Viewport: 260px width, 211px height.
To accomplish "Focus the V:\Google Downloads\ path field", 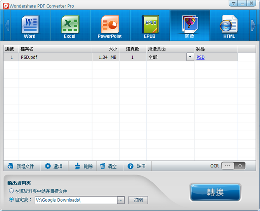I will click(76, 200).
